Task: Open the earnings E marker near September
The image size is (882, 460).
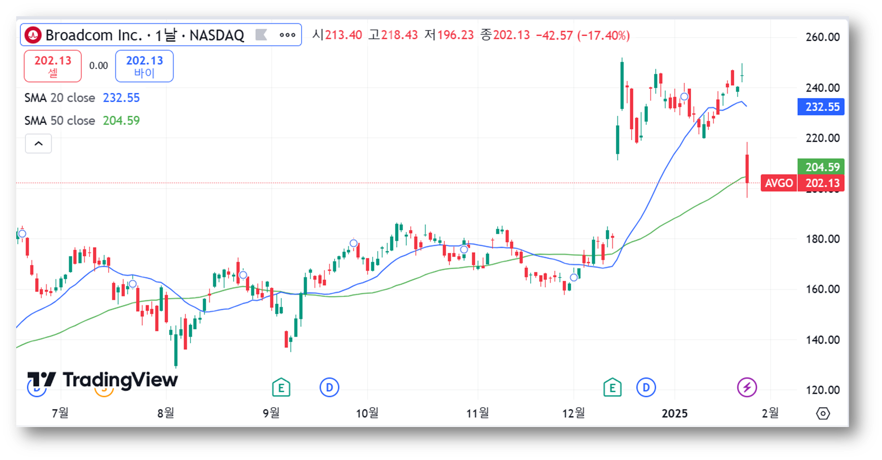Action: click(x=281, y=388)
